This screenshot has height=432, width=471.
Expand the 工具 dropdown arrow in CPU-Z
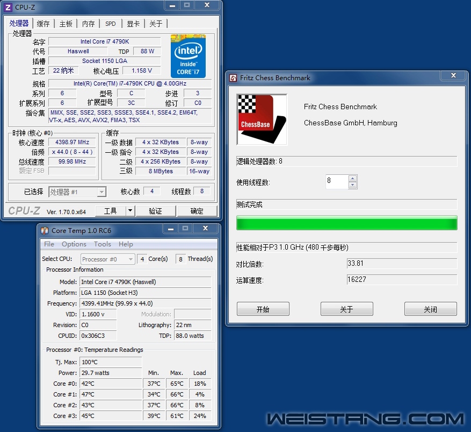[130, 211]
